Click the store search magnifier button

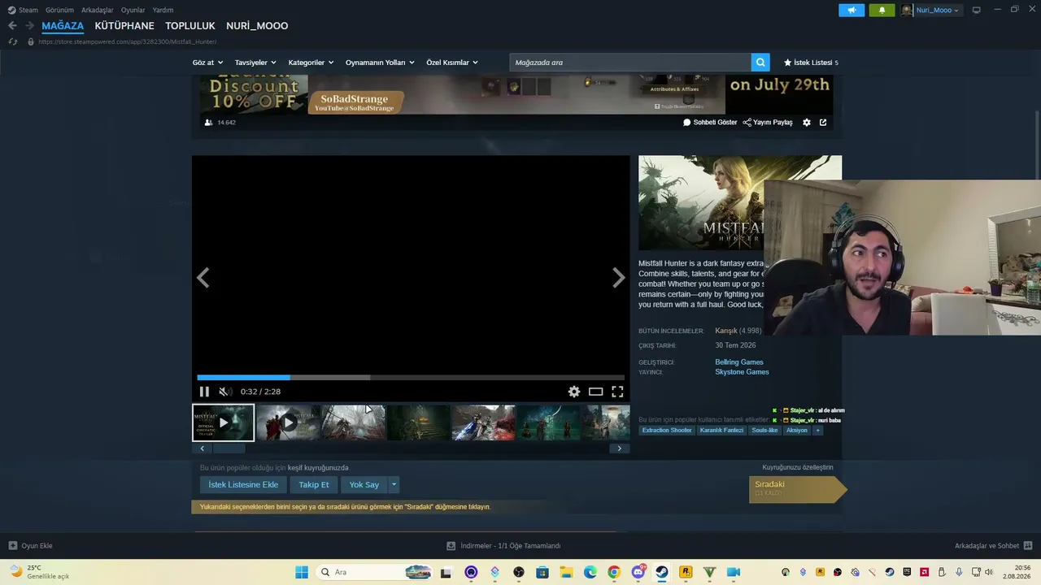[x=760, y=63]
